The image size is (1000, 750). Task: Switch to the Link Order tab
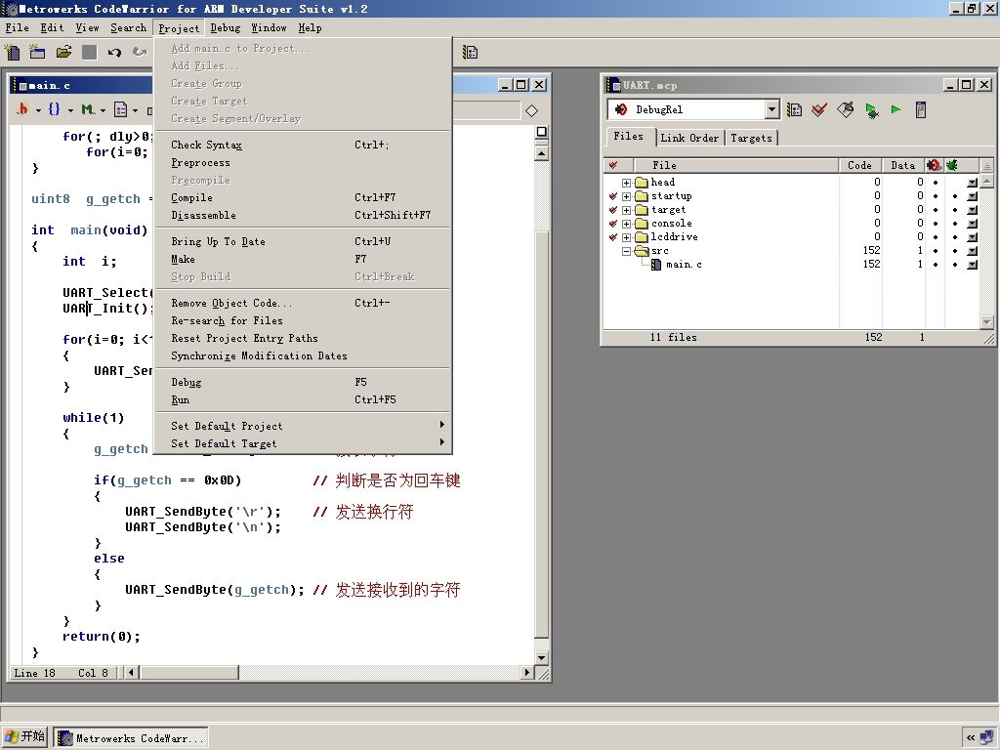(689, 138)
